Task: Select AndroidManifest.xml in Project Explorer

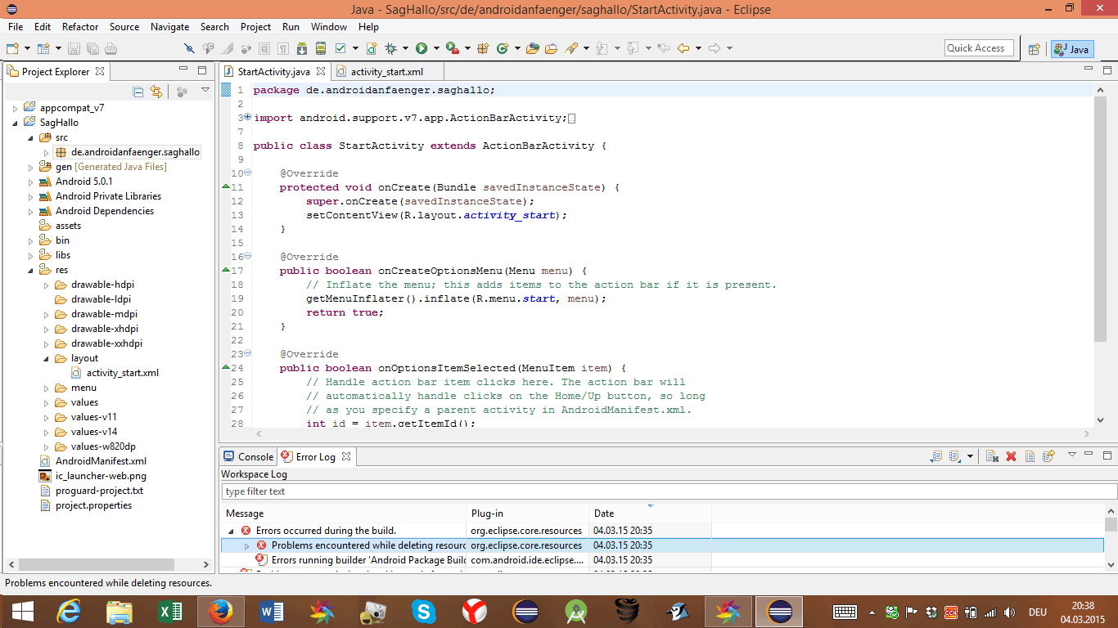Action: pos(101,461)
